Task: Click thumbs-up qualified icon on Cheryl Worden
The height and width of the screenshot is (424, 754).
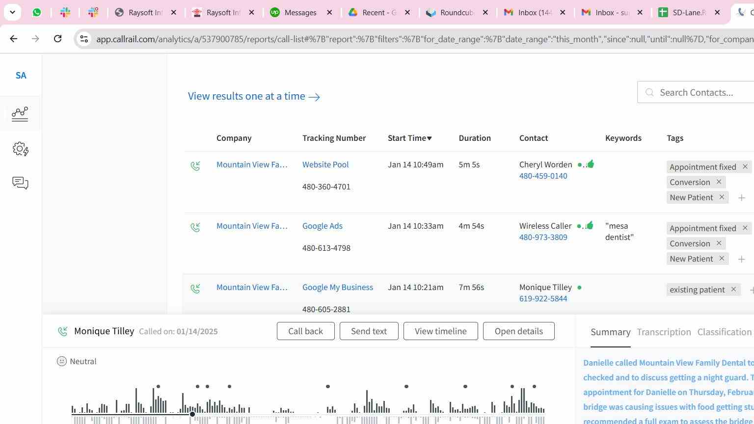Action: click(590, 164)
